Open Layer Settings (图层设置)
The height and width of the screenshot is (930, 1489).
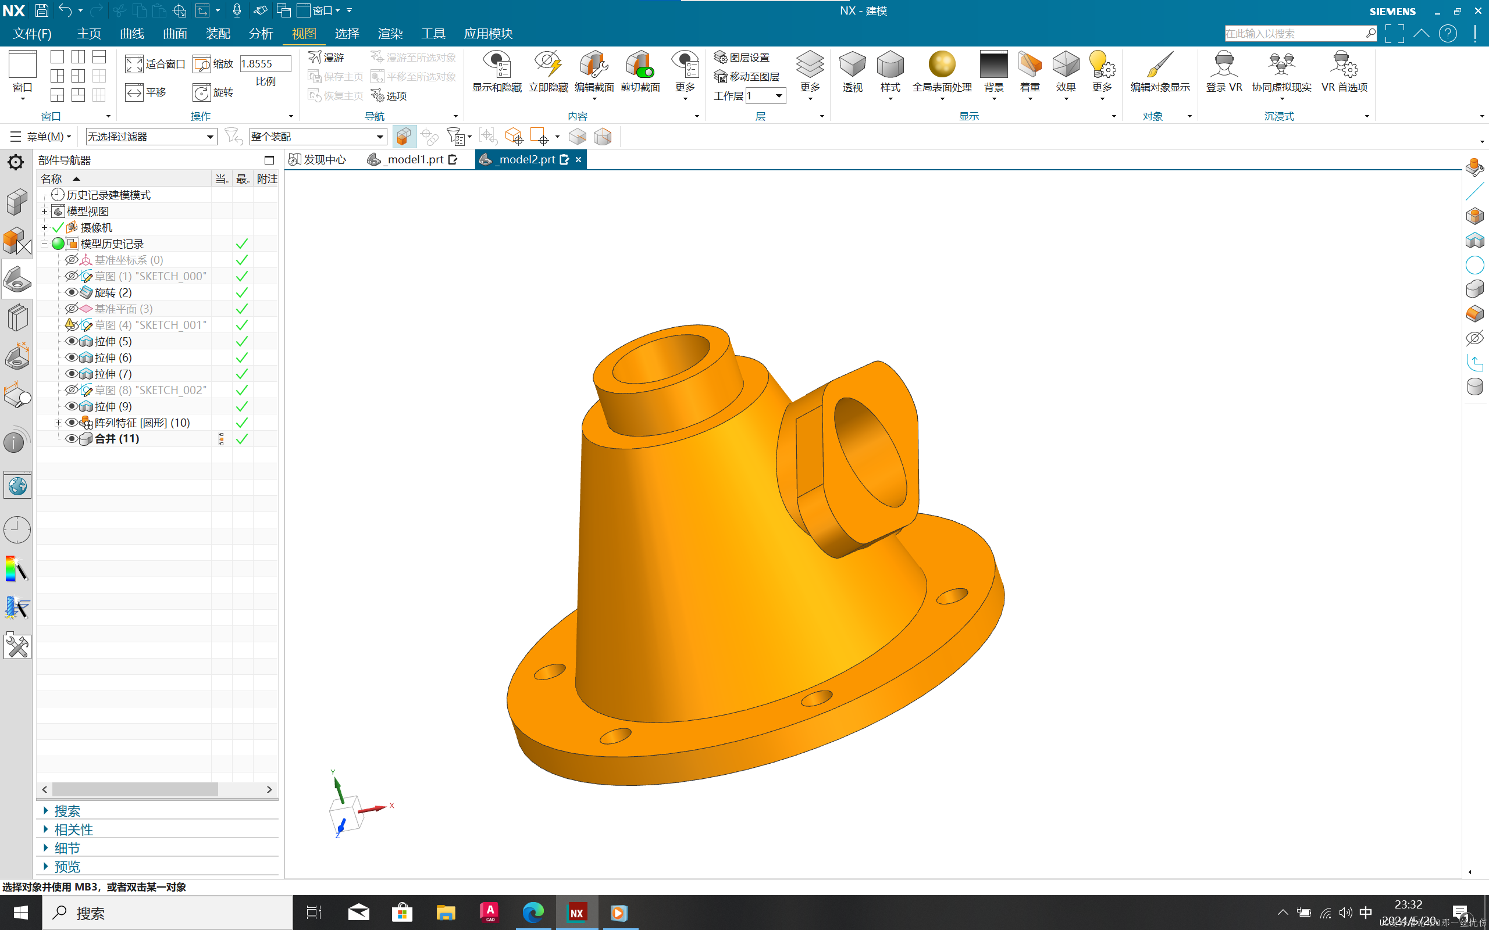[742, 57]
